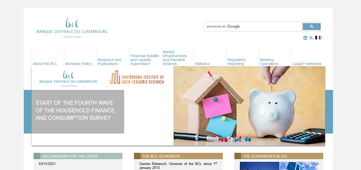Navigate to Legal Framework

point(307,64)
